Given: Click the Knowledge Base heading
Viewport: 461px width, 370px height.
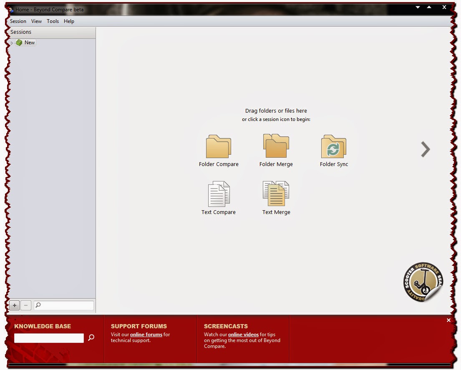Looking at the screenshot, I should 43,326.
